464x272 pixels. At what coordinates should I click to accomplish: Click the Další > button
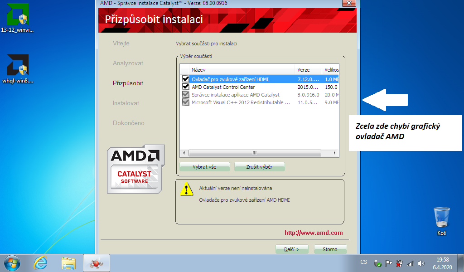pos(292,249)
